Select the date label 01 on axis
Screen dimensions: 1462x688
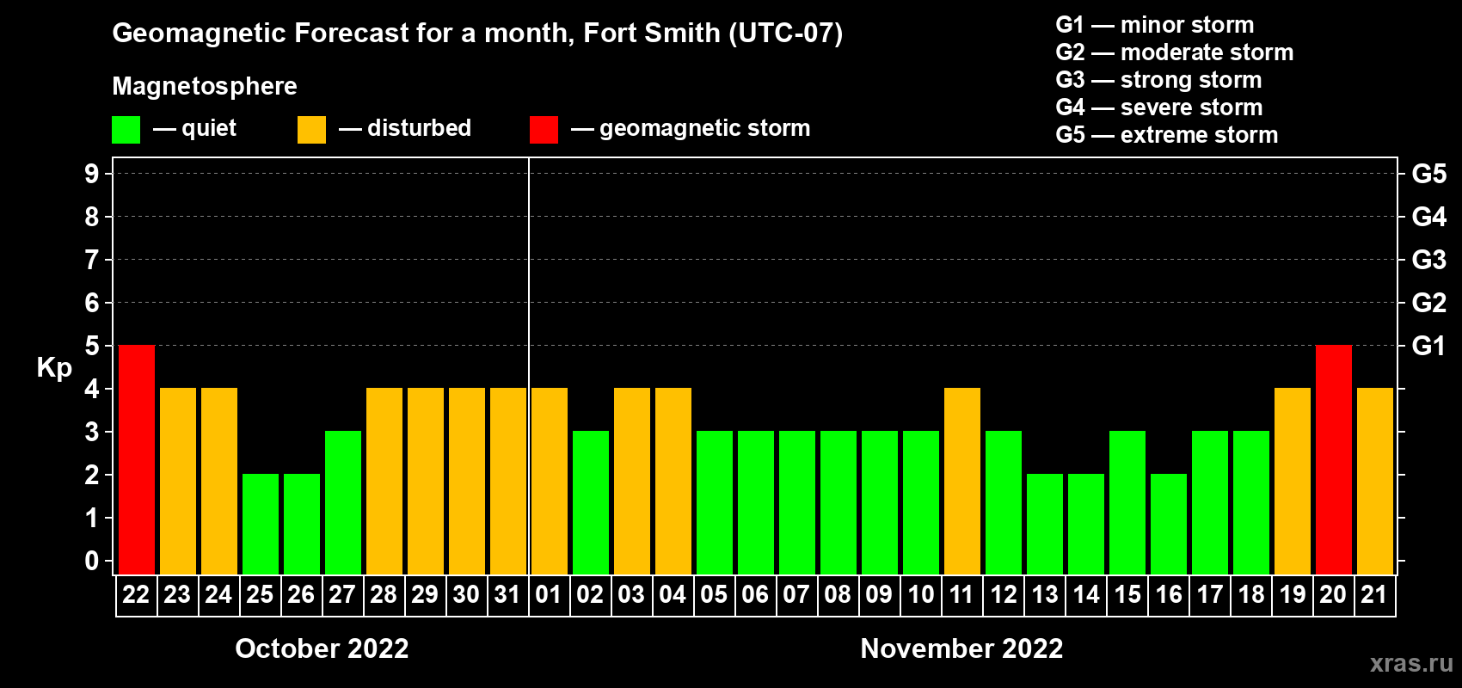549,595
